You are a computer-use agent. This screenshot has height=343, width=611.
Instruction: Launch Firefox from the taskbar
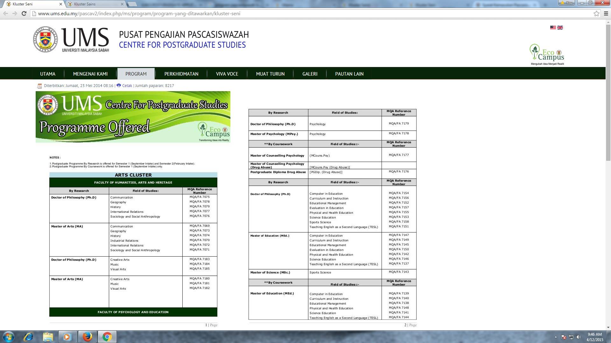click(88, 337)
